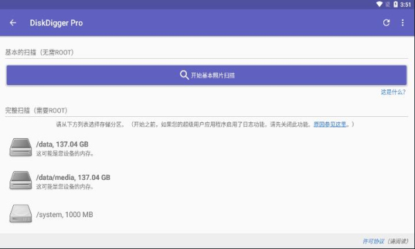Viewport: 415px width, 249px height.
Task: Start the basic photo scan button
Action: (206, 75)
